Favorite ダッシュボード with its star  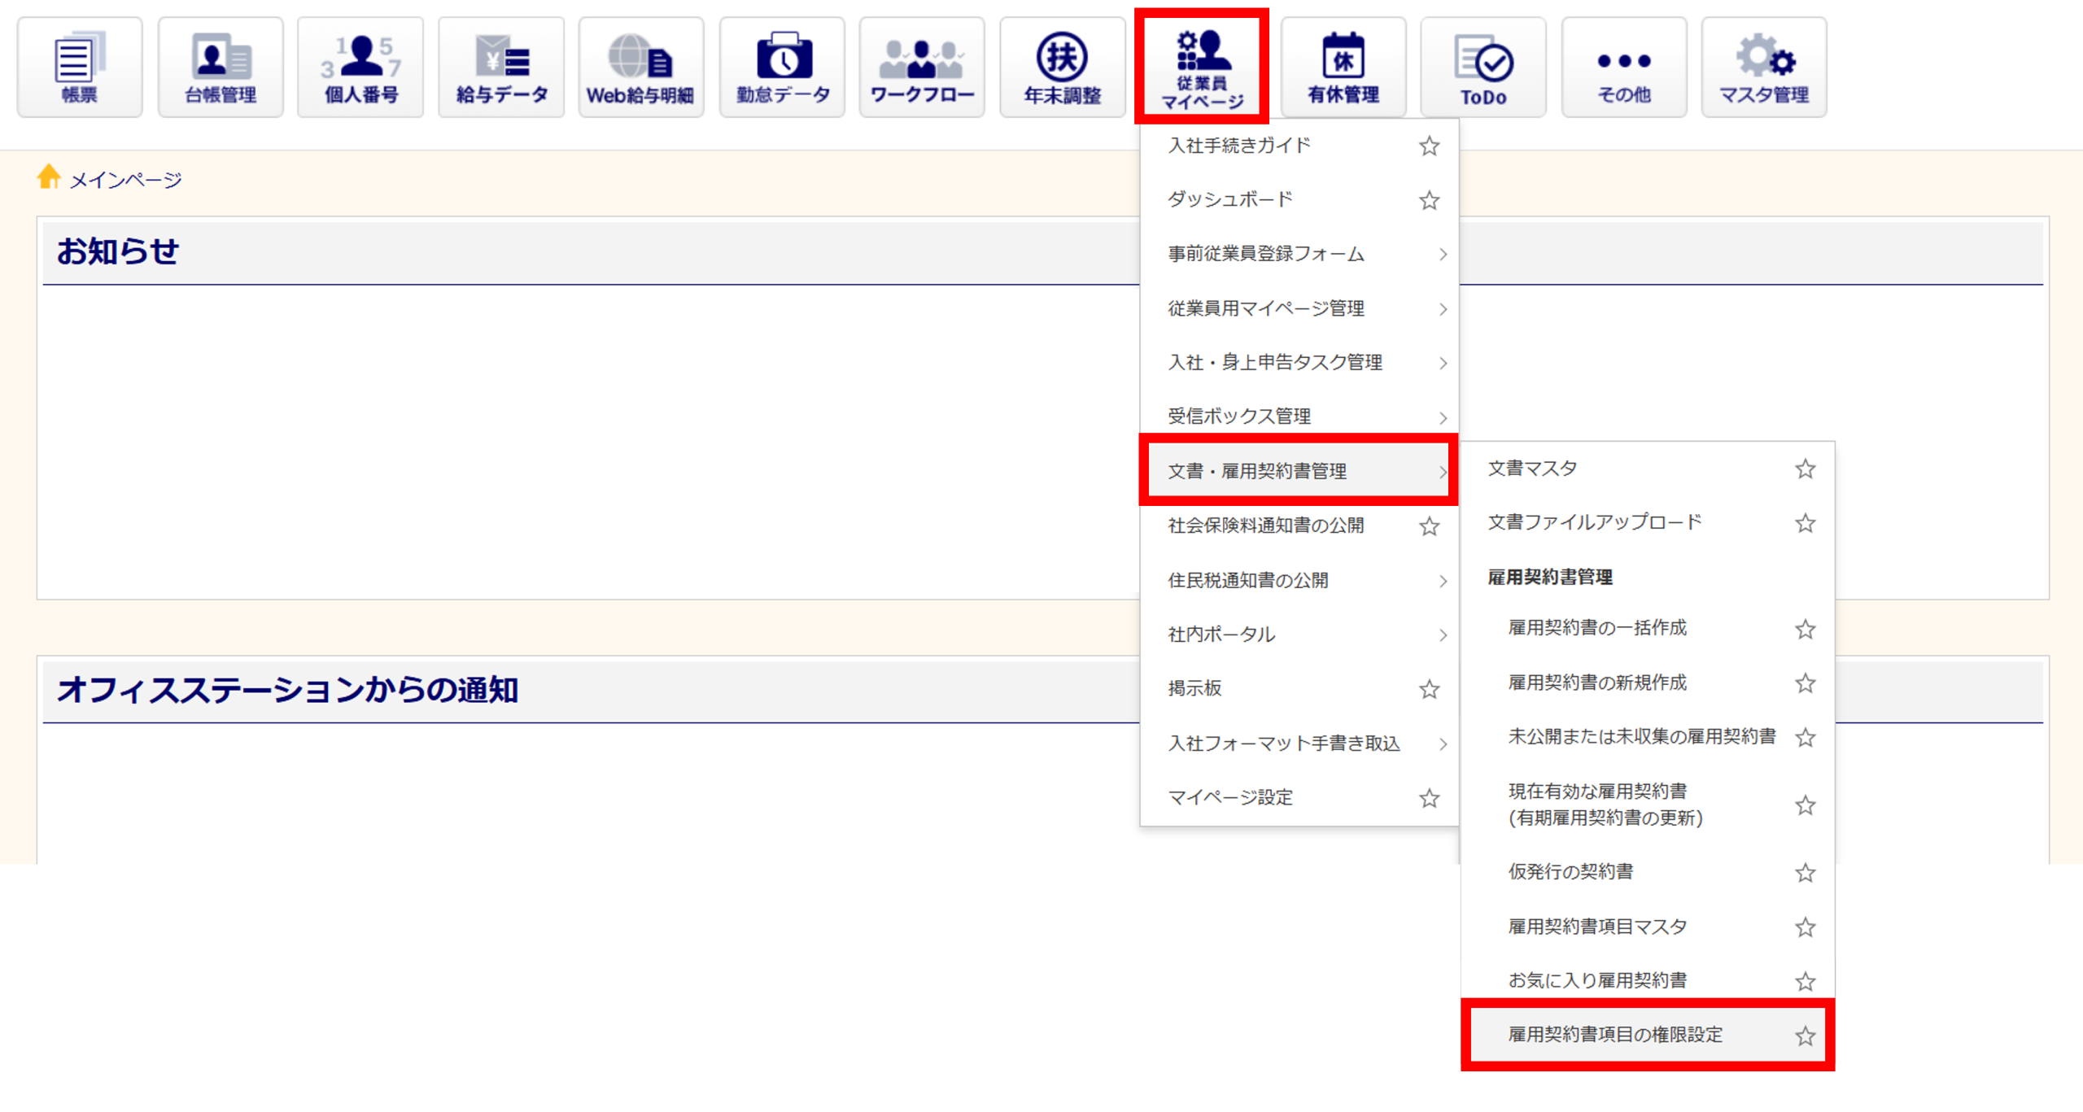coord(1430,200)
